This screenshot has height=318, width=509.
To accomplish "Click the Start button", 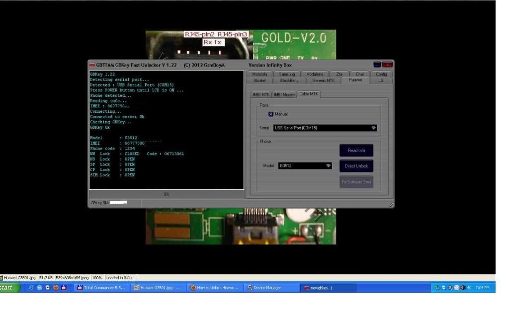I will [x=9, y=288].
